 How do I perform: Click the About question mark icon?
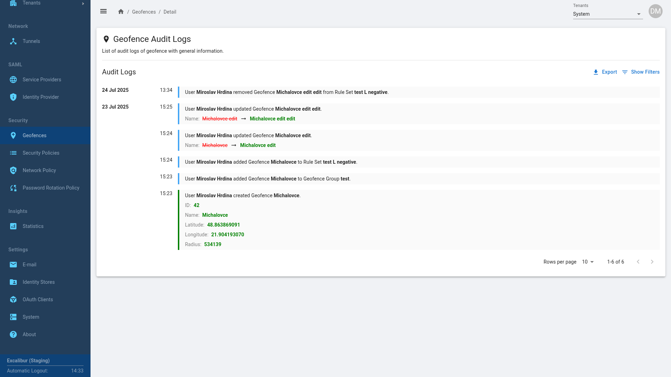point(13,334)
